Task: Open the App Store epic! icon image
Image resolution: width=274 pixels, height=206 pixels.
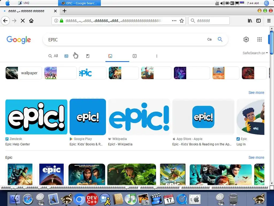Action: (x=203, y=117)
